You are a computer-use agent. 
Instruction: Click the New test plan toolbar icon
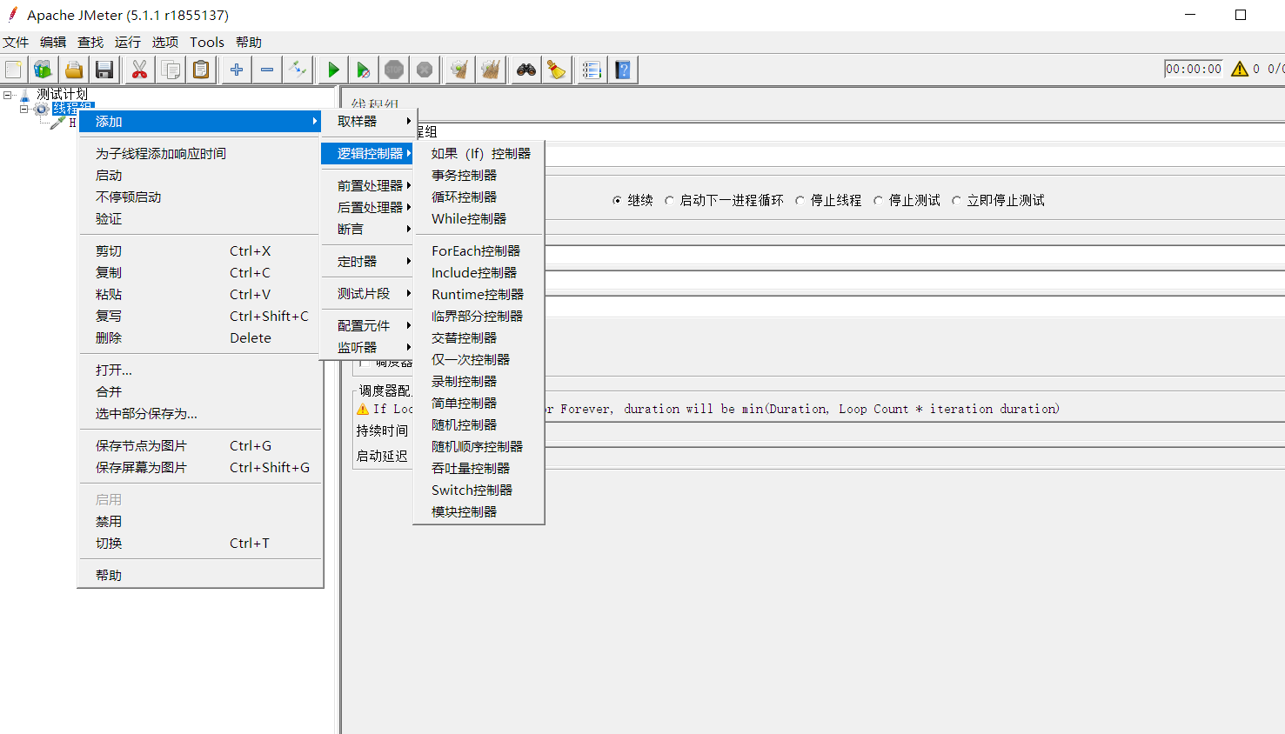point(14,70)
